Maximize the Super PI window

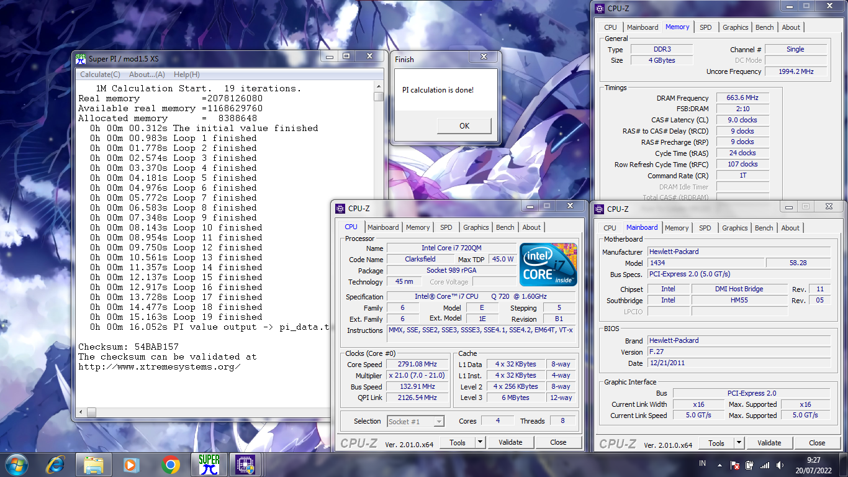click(x=346, y=57)
